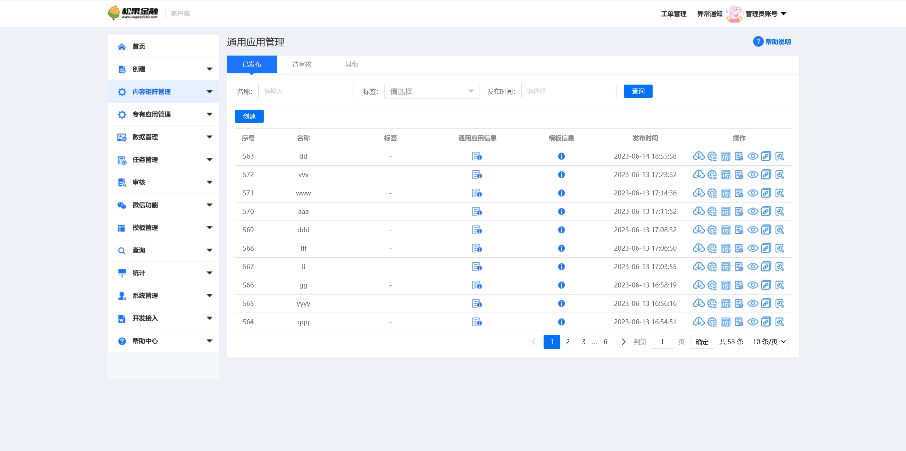Expand the 创建 sidebar menu

tap(163, 69)
